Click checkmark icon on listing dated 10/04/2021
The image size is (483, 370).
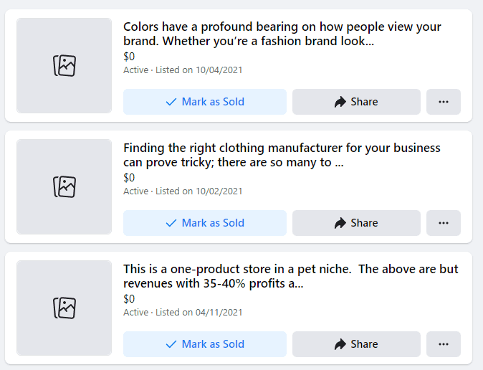171,102
